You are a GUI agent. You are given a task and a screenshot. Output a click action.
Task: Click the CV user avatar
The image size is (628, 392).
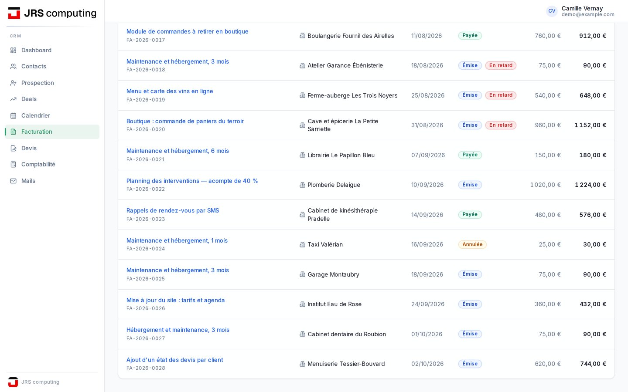tap(552, 11)
